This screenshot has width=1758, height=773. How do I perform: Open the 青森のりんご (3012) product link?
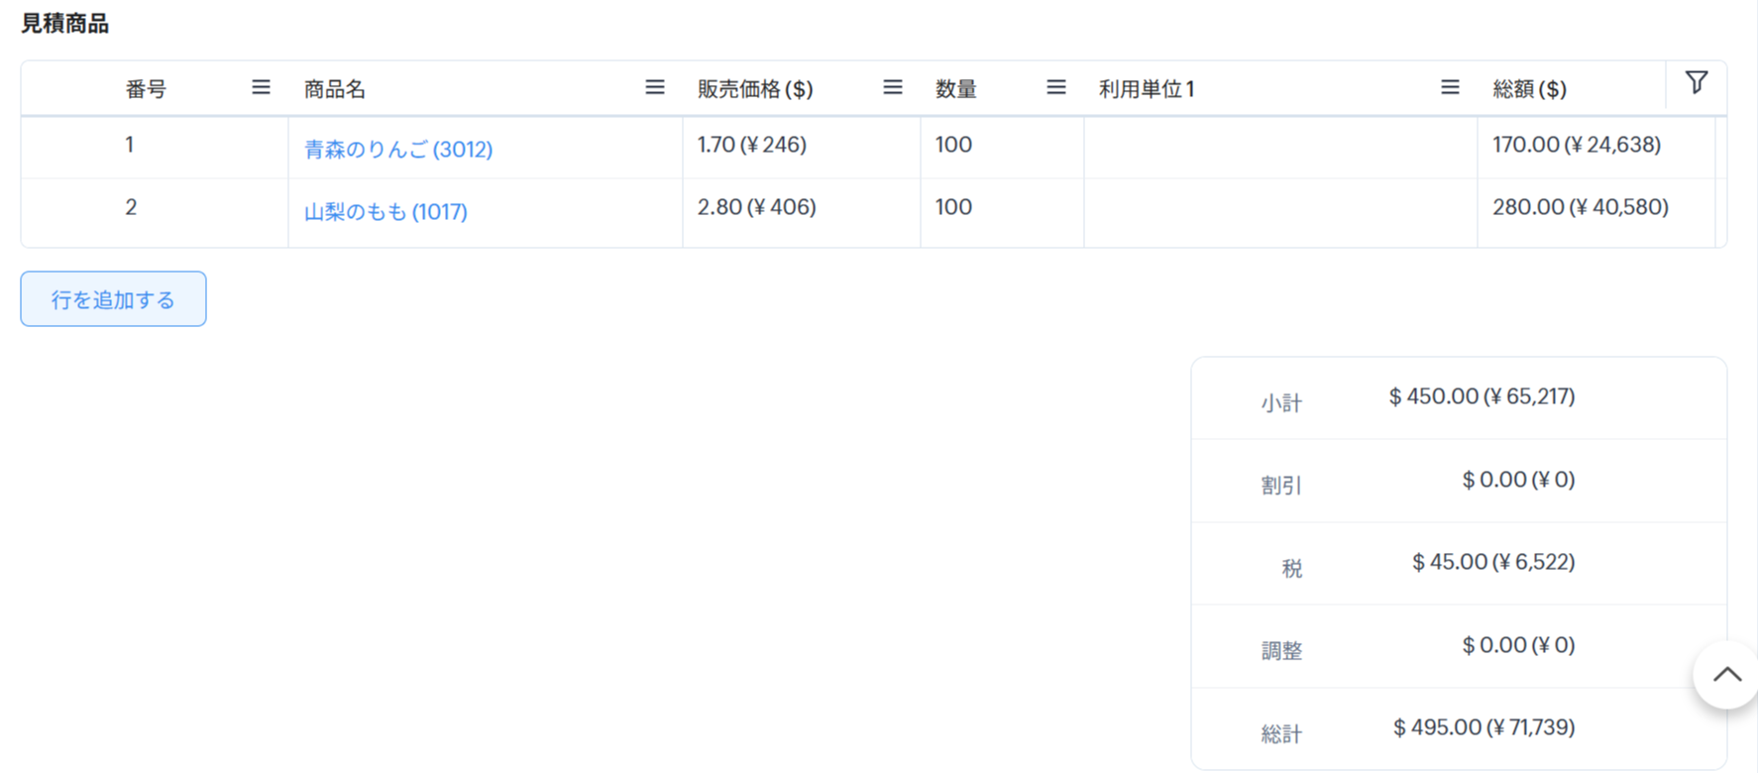[398, 150]
